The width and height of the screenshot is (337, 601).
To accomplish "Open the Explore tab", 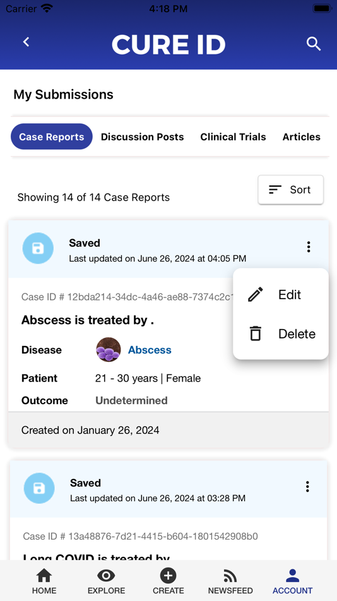I will tap(107, 581).
